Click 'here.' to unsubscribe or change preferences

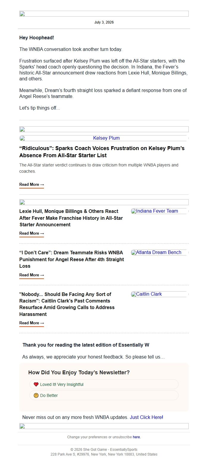tap(137, 437)
